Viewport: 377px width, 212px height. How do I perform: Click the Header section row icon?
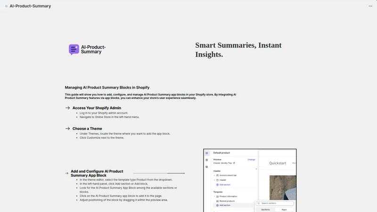[x=217, y=180]
